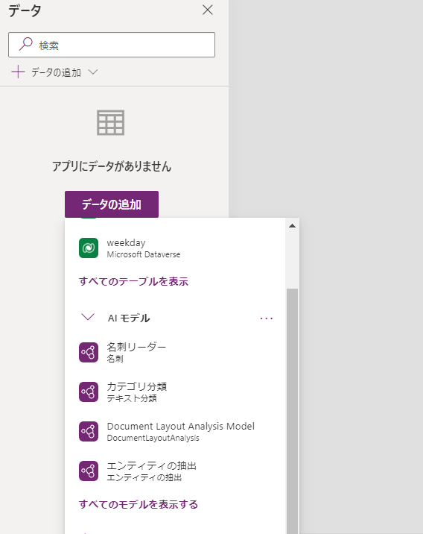
Task: Open すべてのモデルを表示する link
Action: pyautogui.click(x=139, y=504)
